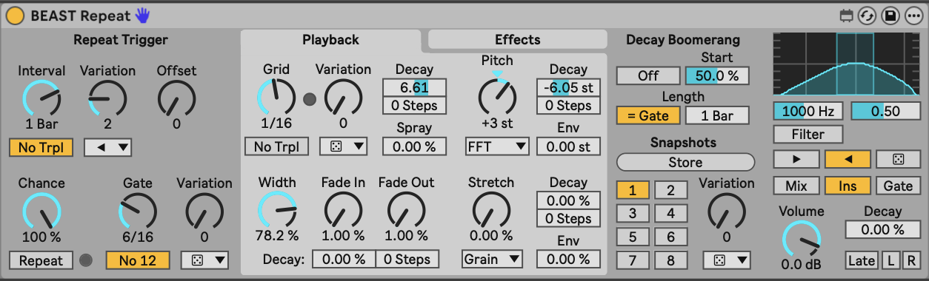Select reverse playback direction arrow
Viewport: 929px width, 281px height.
click(x=848, y=160)
